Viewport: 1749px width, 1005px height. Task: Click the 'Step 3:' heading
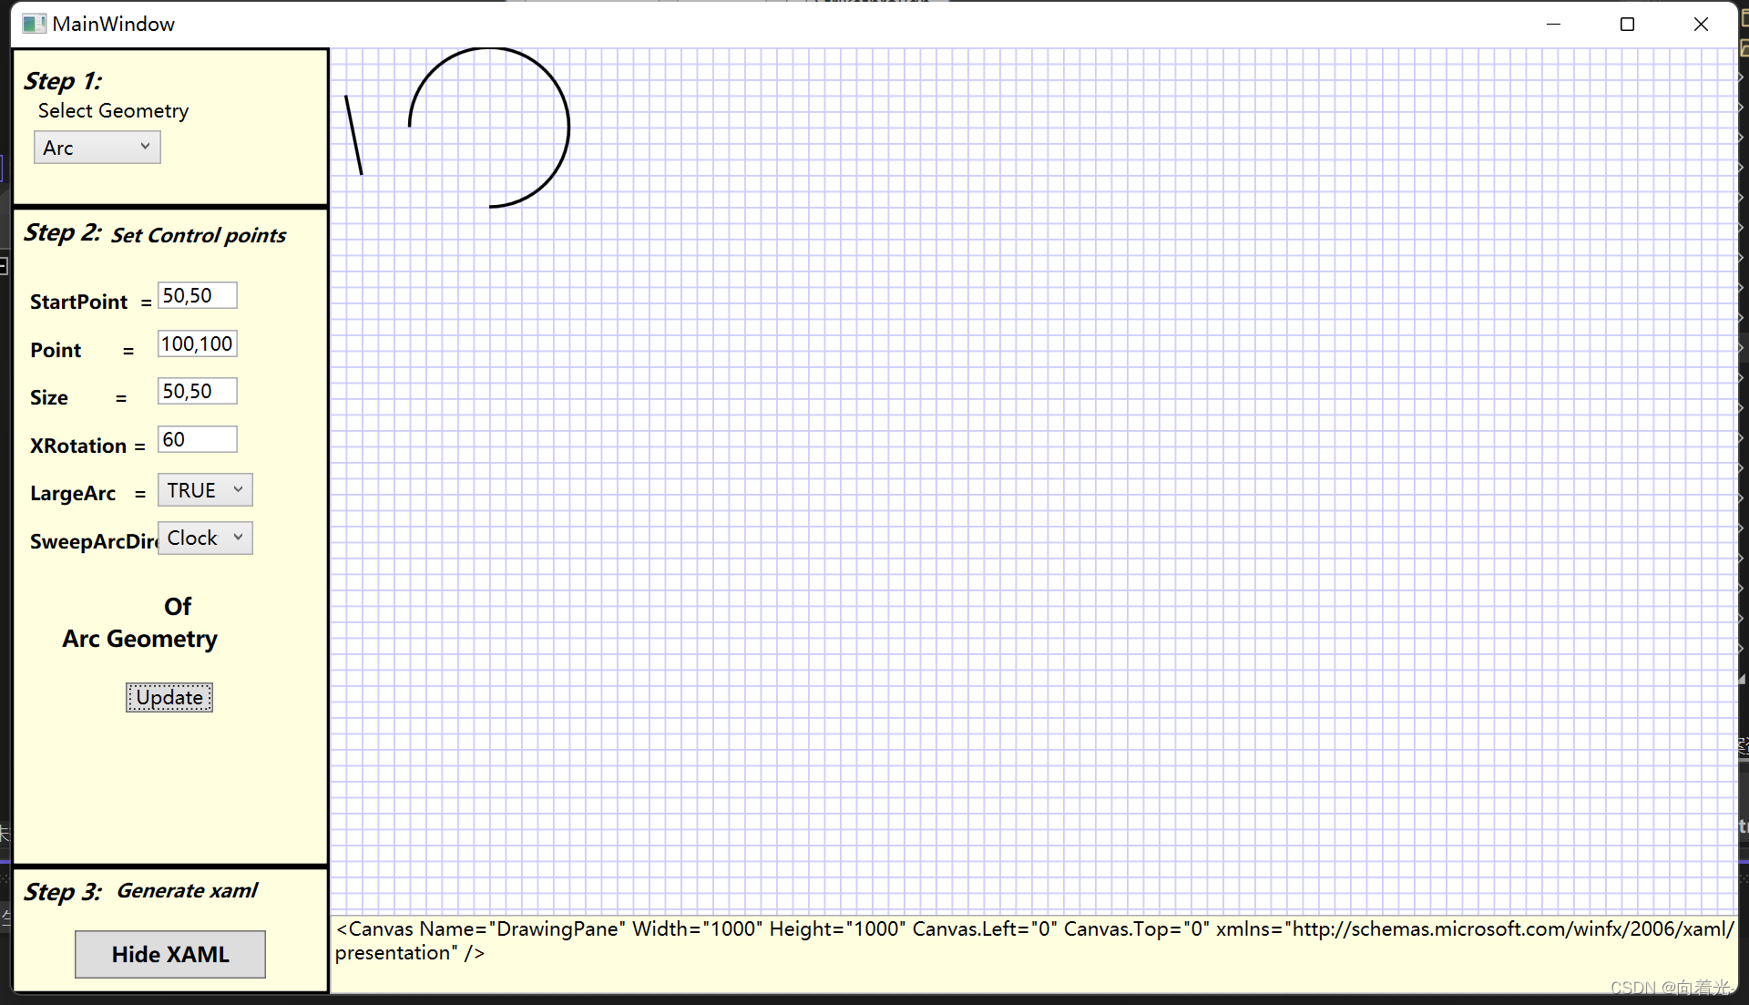click(x=63, y=891)
